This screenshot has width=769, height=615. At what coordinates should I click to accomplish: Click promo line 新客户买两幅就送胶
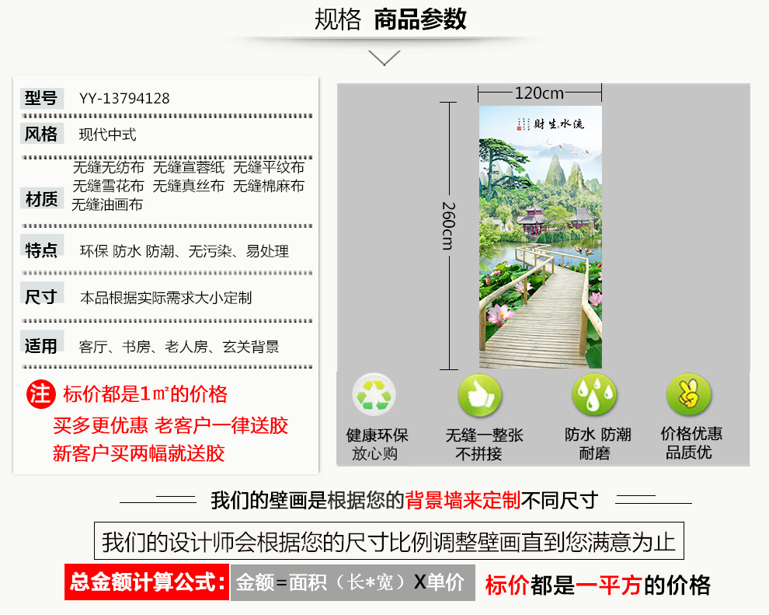tap(139, 453)
